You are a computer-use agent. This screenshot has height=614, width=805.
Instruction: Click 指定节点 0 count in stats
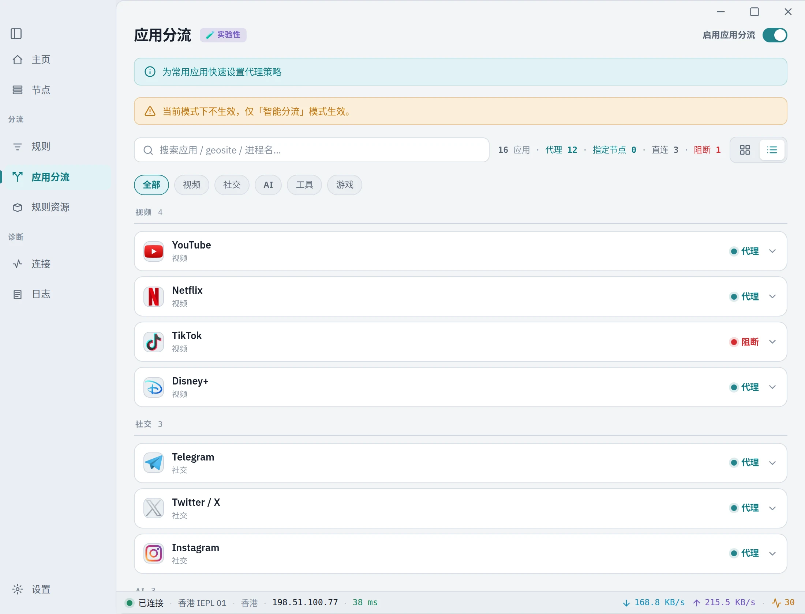point(614,150)
